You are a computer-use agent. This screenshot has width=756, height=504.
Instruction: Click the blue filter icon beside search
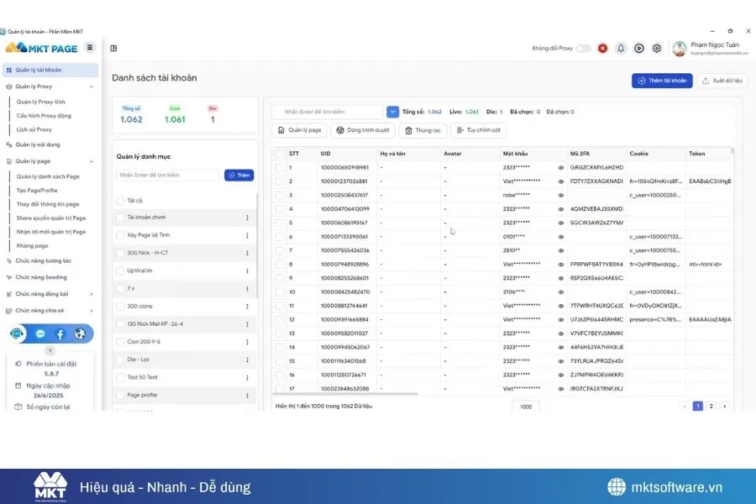[x=392, y=112]
